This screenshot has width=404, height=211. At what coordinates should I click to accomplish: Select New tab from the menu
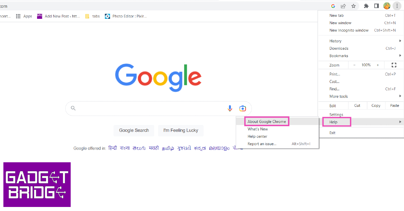click(x=361, y=15)
